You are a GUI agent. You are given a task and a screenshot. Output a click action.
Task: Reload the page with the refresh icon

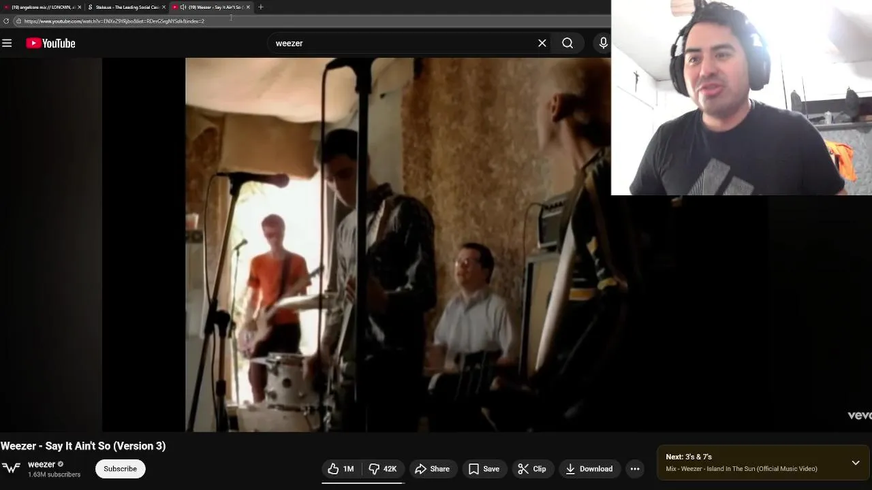click(x=6, y=21)
